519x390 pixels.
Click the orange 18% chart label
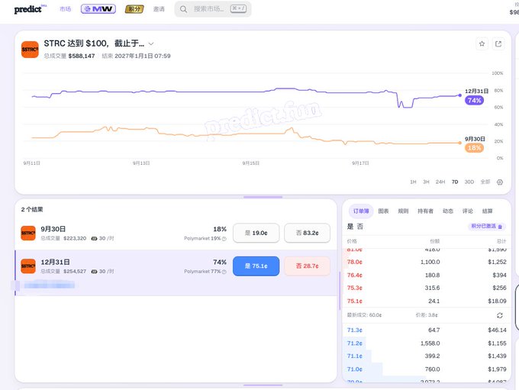click(474, 147)
